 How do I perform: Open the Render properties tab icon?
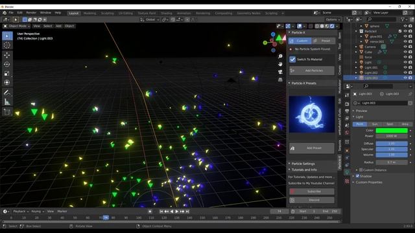[x=347, y=104]
